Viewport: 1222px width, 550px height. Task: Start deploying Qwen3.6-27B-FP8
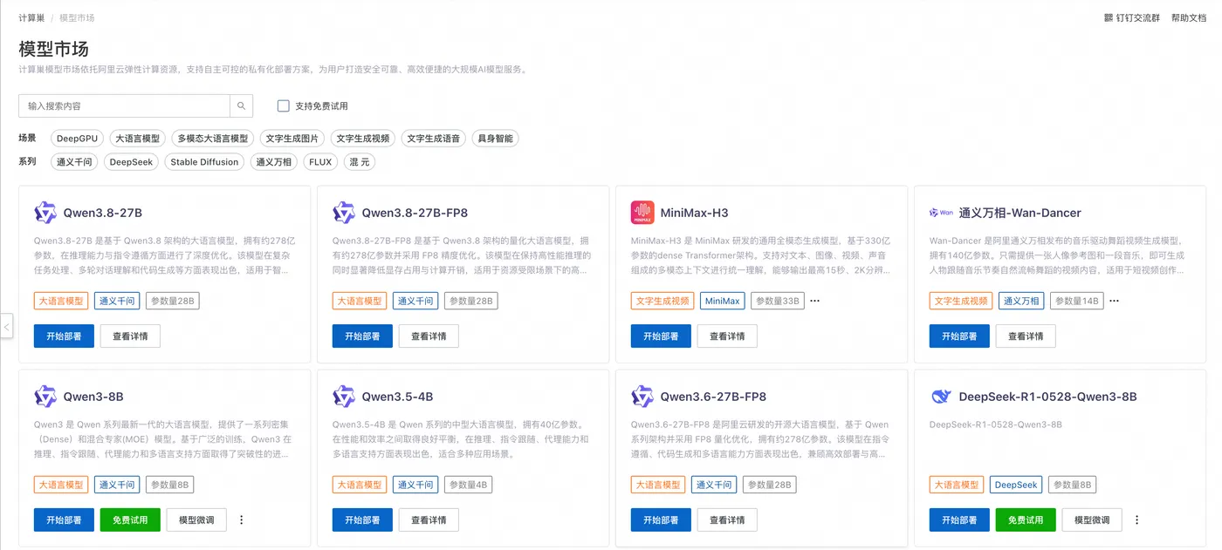(661, 520)
